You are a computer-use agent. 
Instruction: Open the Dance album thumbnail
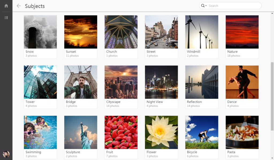242,82
